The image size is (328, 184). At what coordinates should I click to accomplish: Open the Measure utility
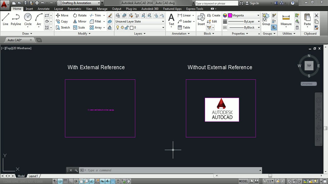(x=286, y=20)
